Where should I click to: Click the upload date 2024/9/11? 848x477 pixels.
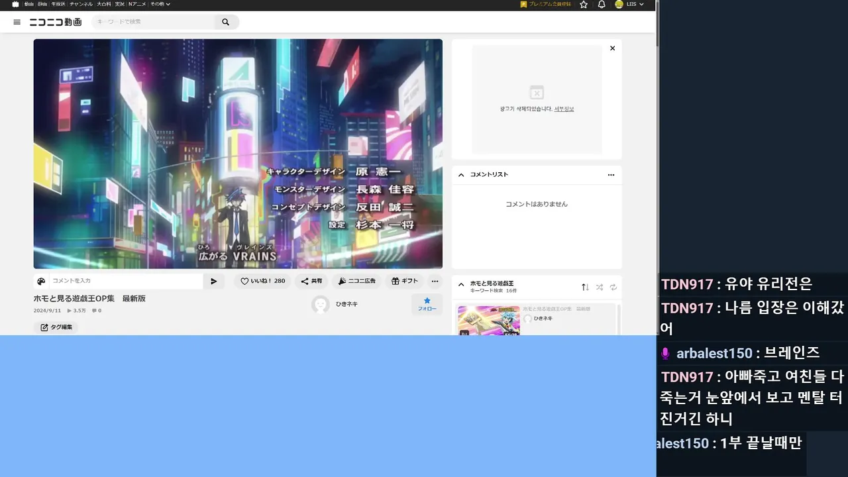point(47,311)
